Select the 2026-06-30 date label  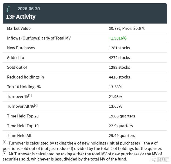29,9
